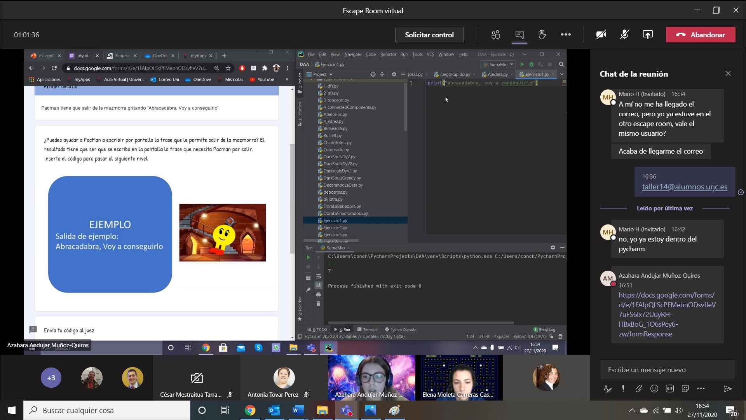
Task: Expand more messaging options ellipsis
Action: click(701, 388)
